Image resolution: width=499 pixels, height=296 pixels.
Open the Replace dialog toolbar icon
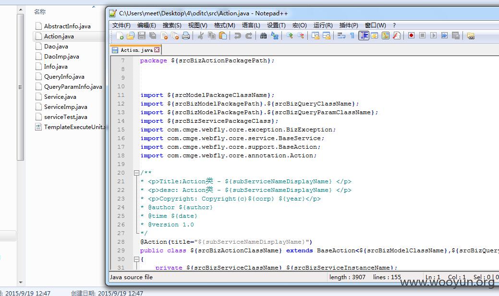coord(275,36)
